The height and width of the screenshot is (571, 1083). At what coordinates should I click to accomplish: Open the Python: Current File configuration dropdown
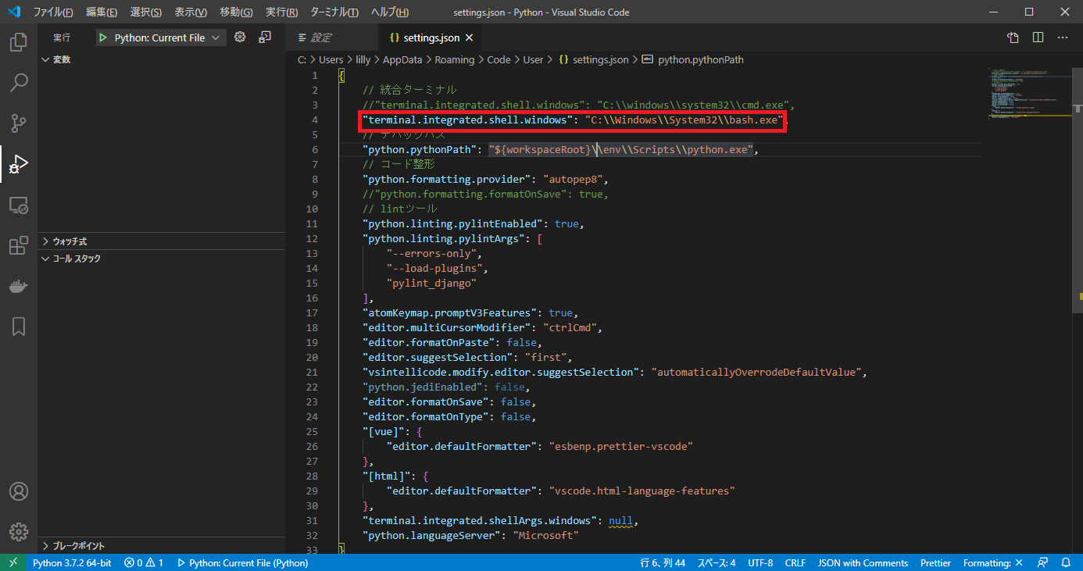161,37
